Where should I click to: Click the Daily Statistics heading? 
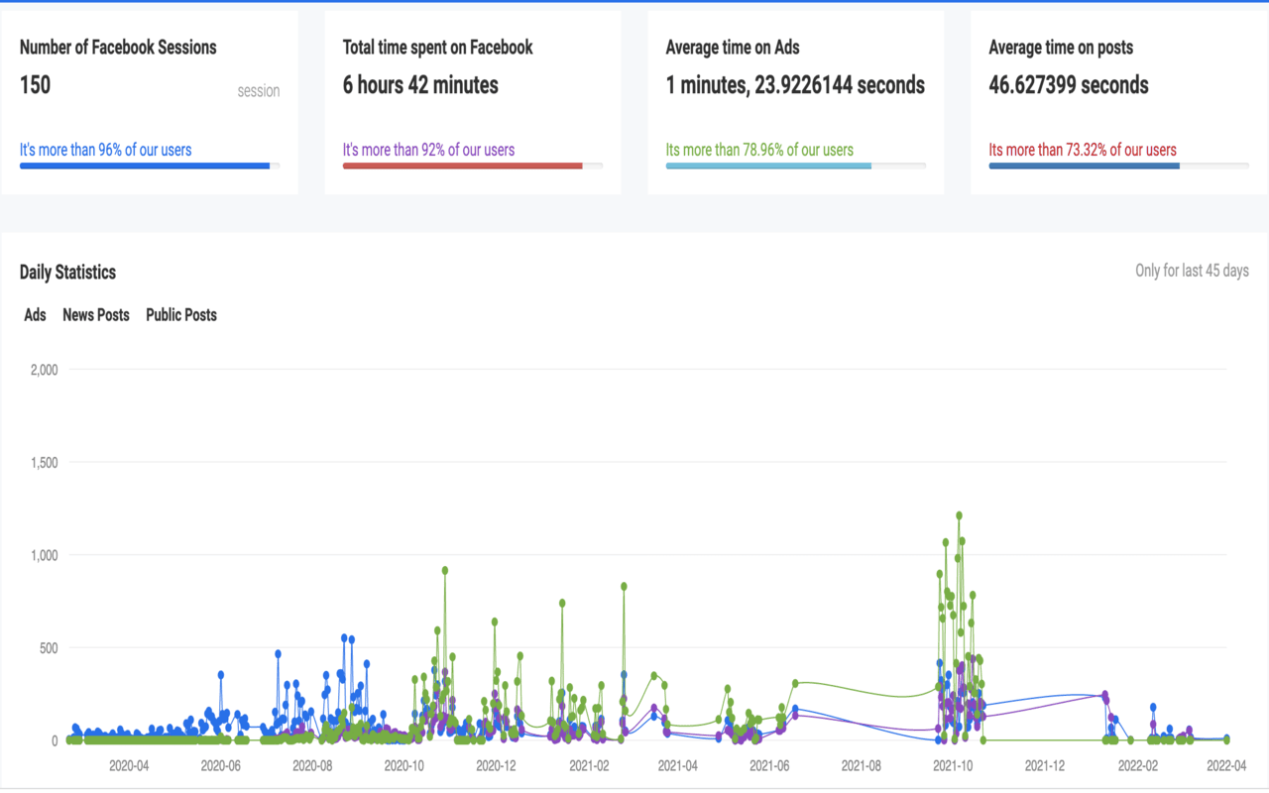click(x=67, y=272)
